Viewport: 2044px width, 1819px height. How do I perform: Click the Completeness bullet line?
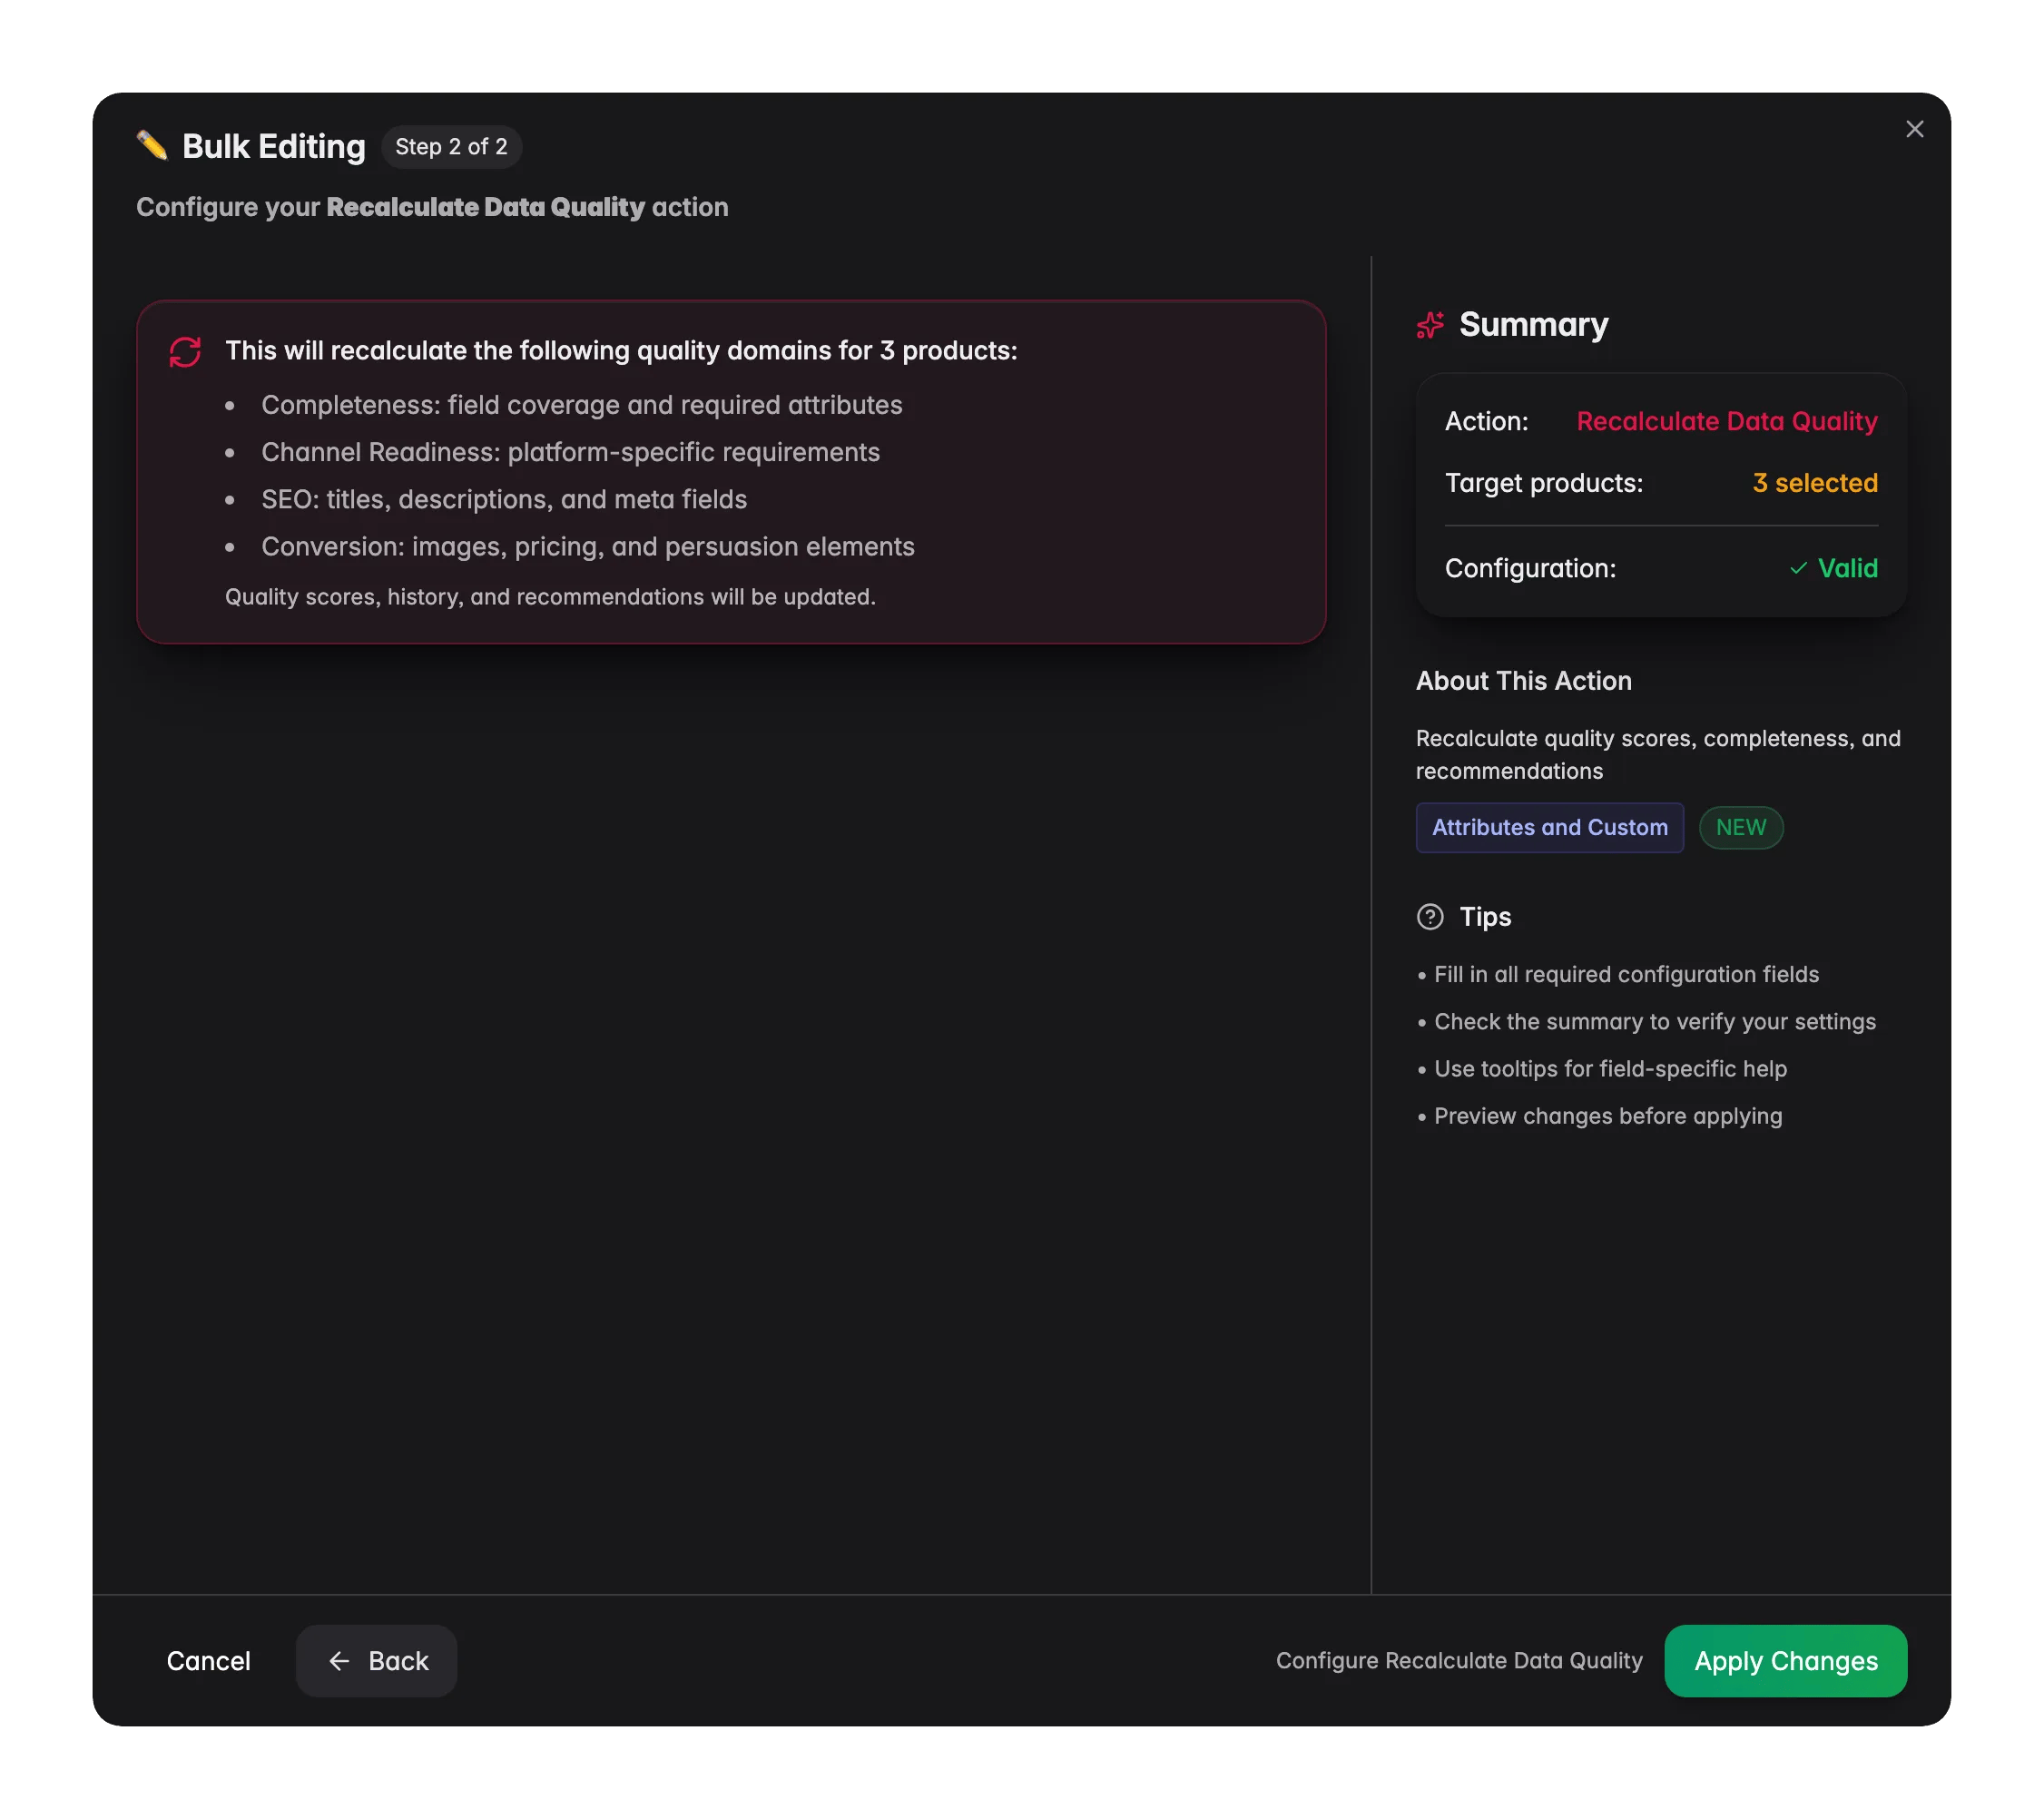coord(581,405)
